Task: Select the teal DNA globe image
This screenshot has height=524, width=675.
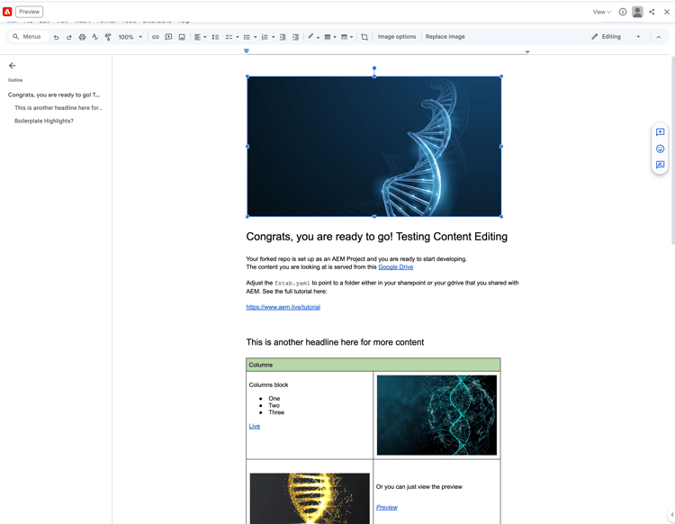Action: [x=436, y=415]
